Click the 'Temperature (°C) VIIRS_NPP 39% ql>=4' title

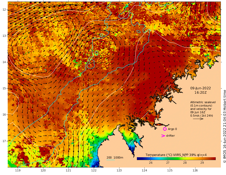[x=176, y=155]
